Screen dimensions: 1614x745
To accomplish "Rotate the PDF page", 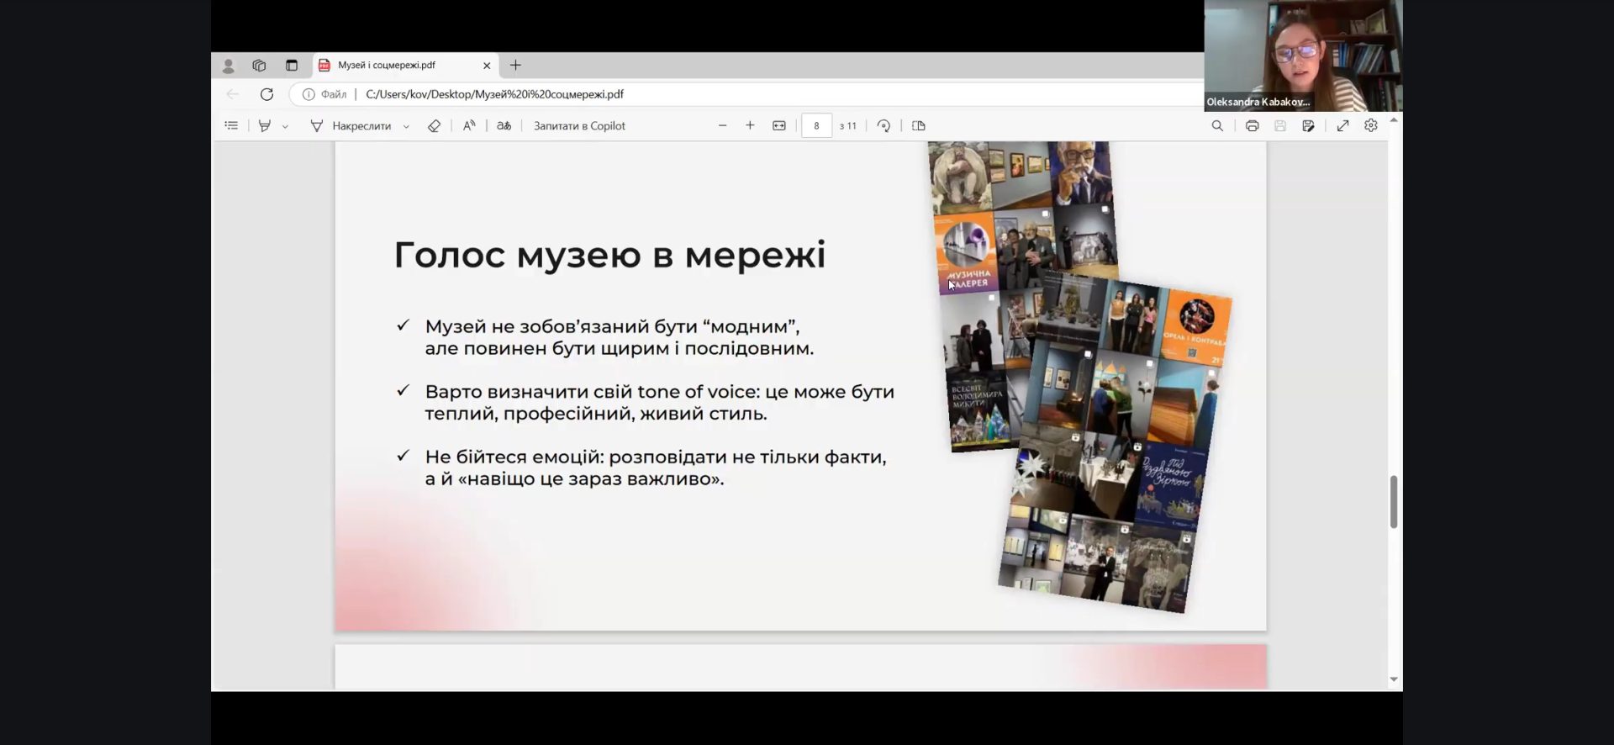I will 883,126.
